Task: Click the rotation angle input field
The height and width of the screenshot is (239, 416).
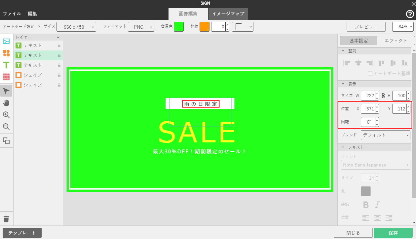Action: [368, 122]
